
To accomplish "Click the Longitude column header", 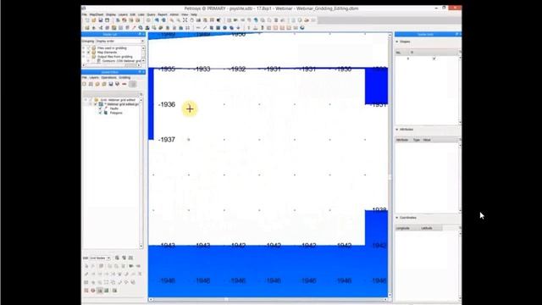I will pos(403,228).
